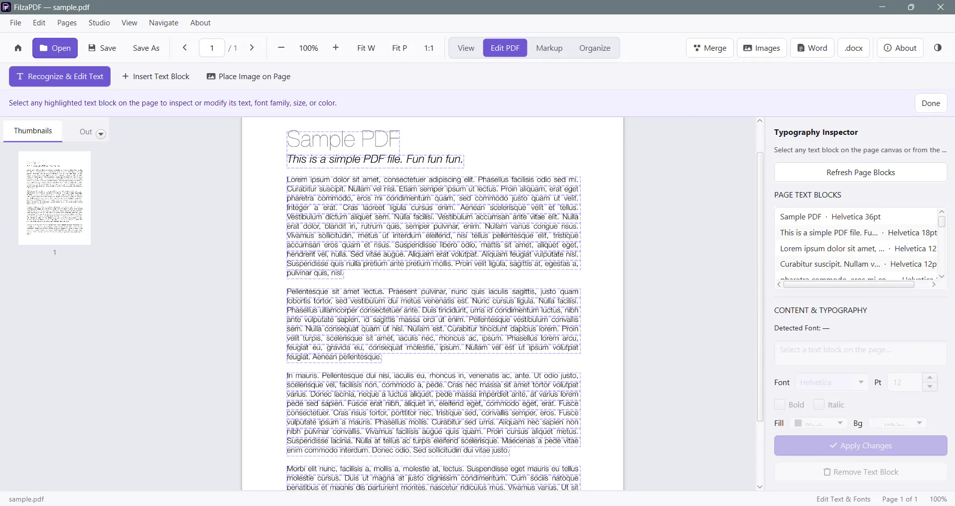Enable the Bold checkbox
Screen dimensions: 955x506
[780, 405]
